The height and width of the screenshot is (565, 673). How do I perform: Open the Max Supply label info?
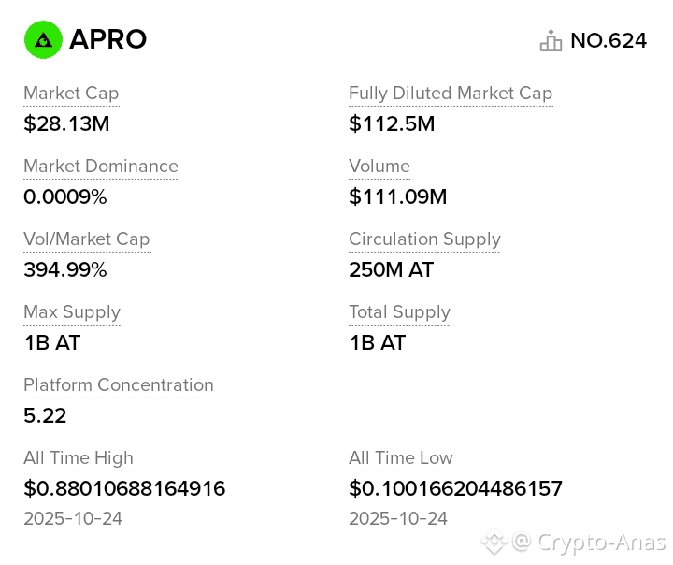point(72,312)
